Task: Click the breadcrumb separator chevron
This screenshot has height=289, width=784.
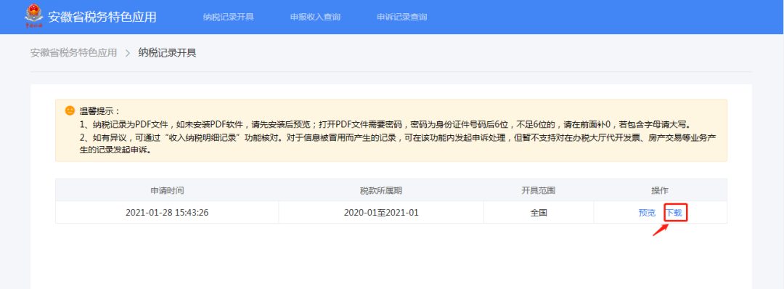Action: (128, 53)
